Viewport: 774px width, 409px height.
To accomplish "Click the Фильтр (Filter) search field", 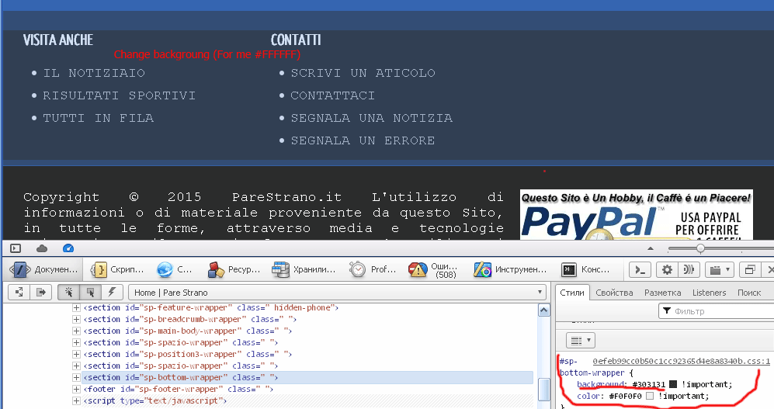I will pyautogui.click(x=714, y=311).
